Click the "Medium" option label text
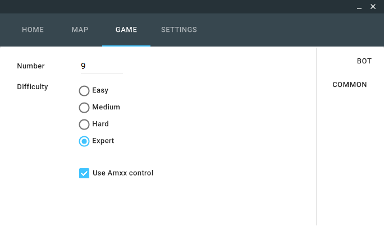Image resolution: width=384 pixels, height=231 pixels. tap(106, 107)
